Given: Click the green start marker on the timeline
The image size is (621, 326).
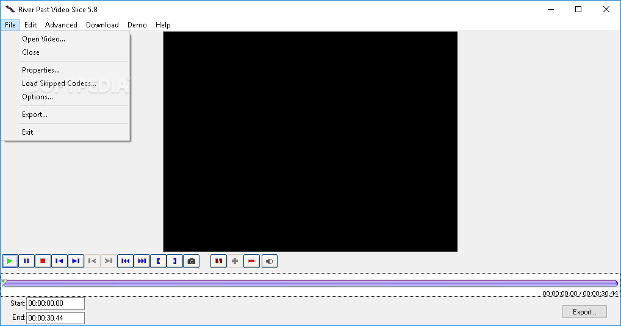Looking at the screenshot, I should 4,282.
